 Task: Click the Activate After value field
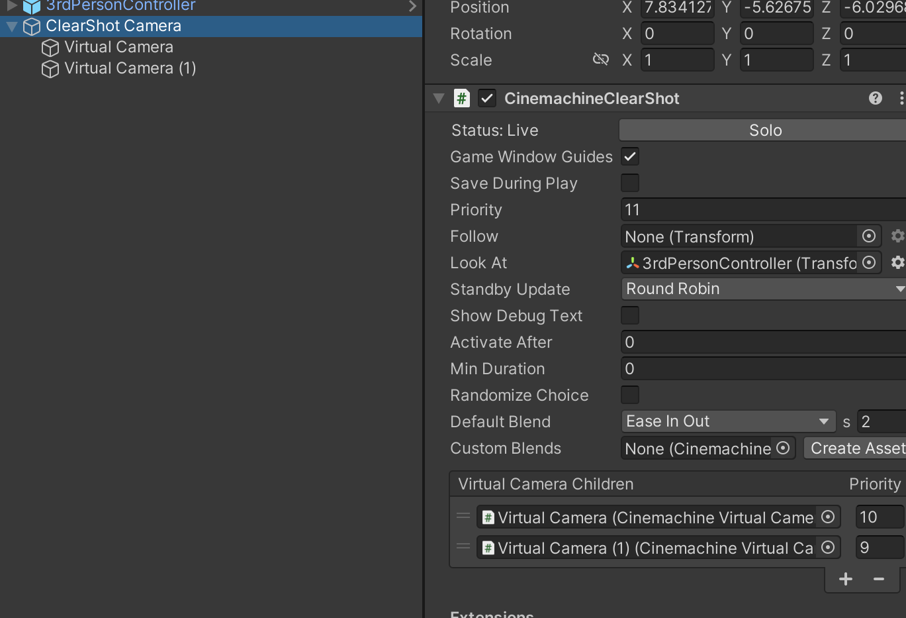[x=764, y=342]
